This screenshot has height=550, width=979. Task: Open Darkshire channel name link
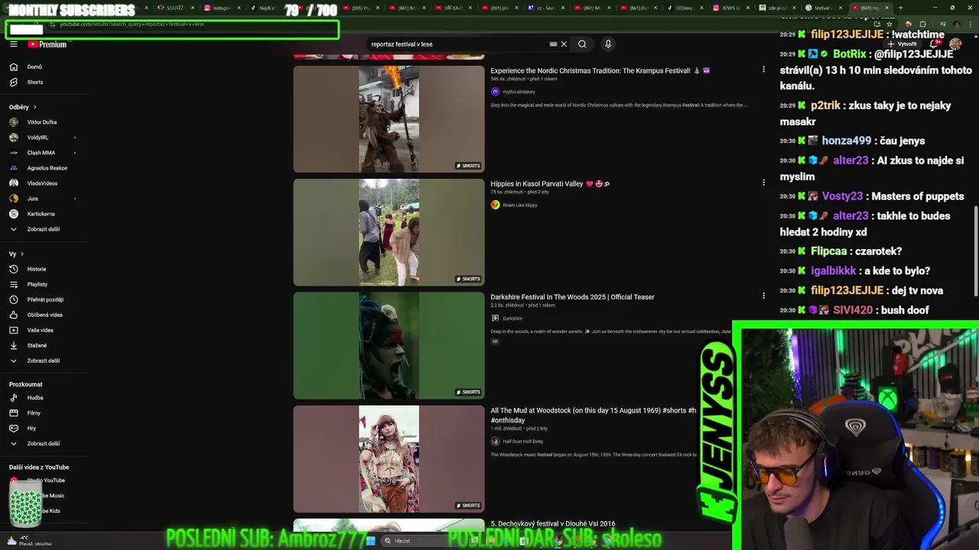point(512,319)
